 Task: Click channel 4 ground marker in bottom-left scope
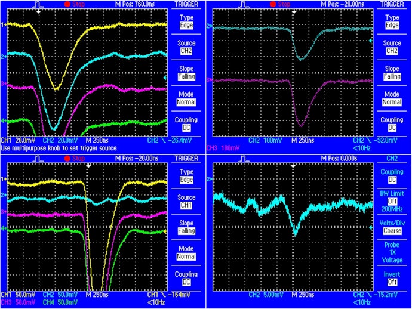[x=4, y=228]
